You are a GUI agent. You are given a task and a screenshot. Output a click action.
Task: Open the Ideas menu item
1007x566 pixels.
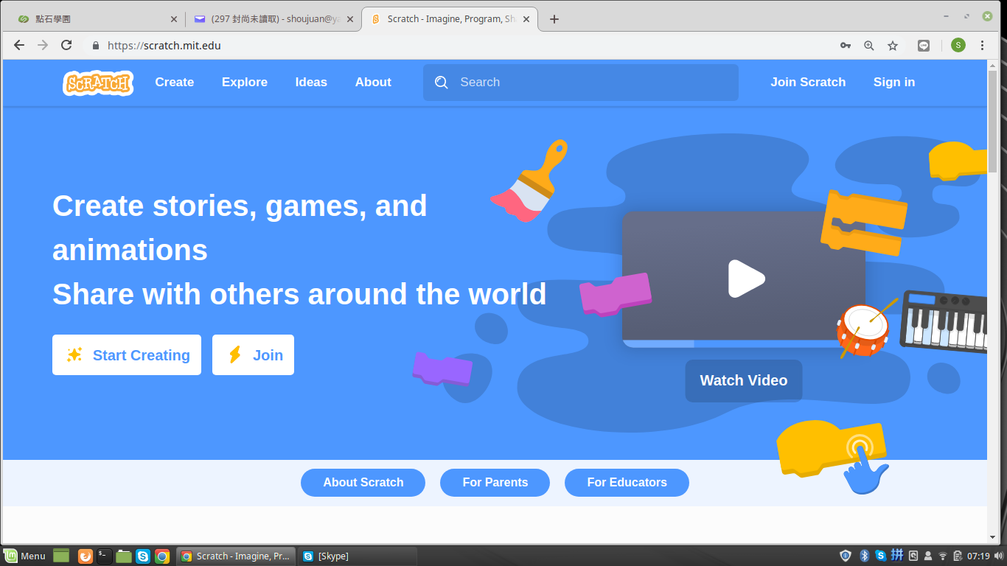click(x=311, y=83)
